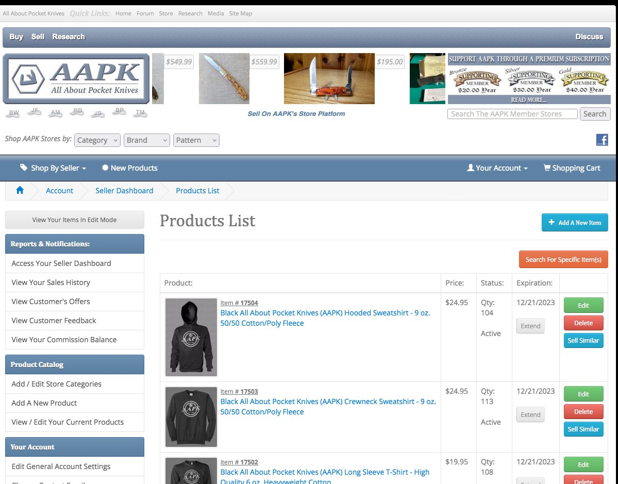This screenshot has height=484, width=618.
Task: Open the Shopping Cart
Action: coord(572,168)
